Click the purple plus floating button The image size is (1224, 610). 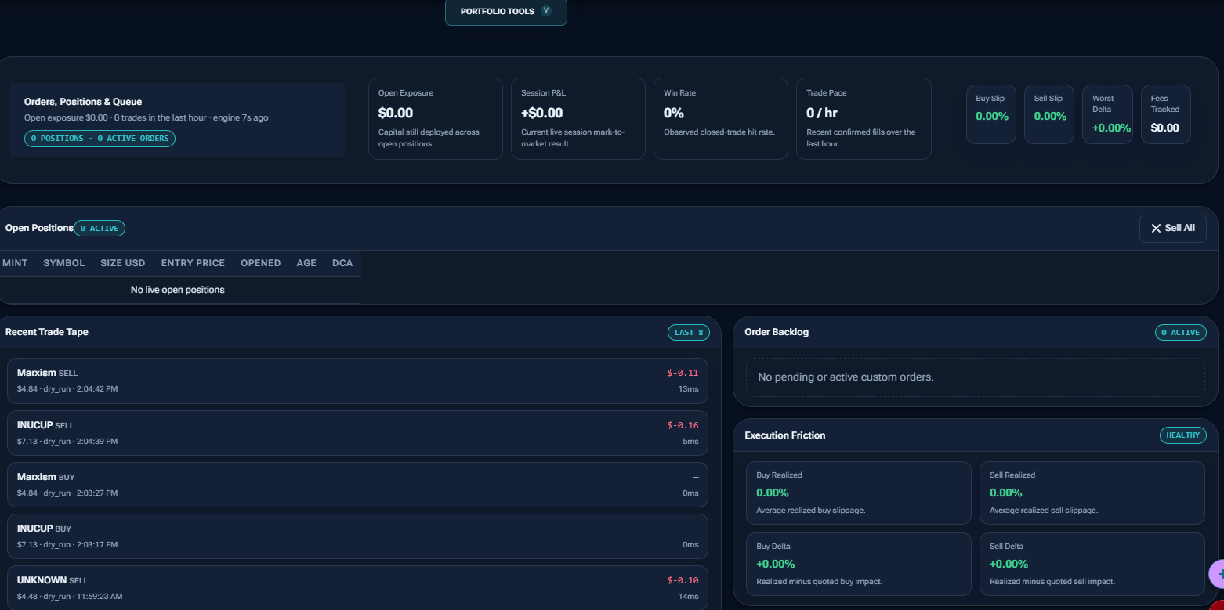pos(1217,574)
